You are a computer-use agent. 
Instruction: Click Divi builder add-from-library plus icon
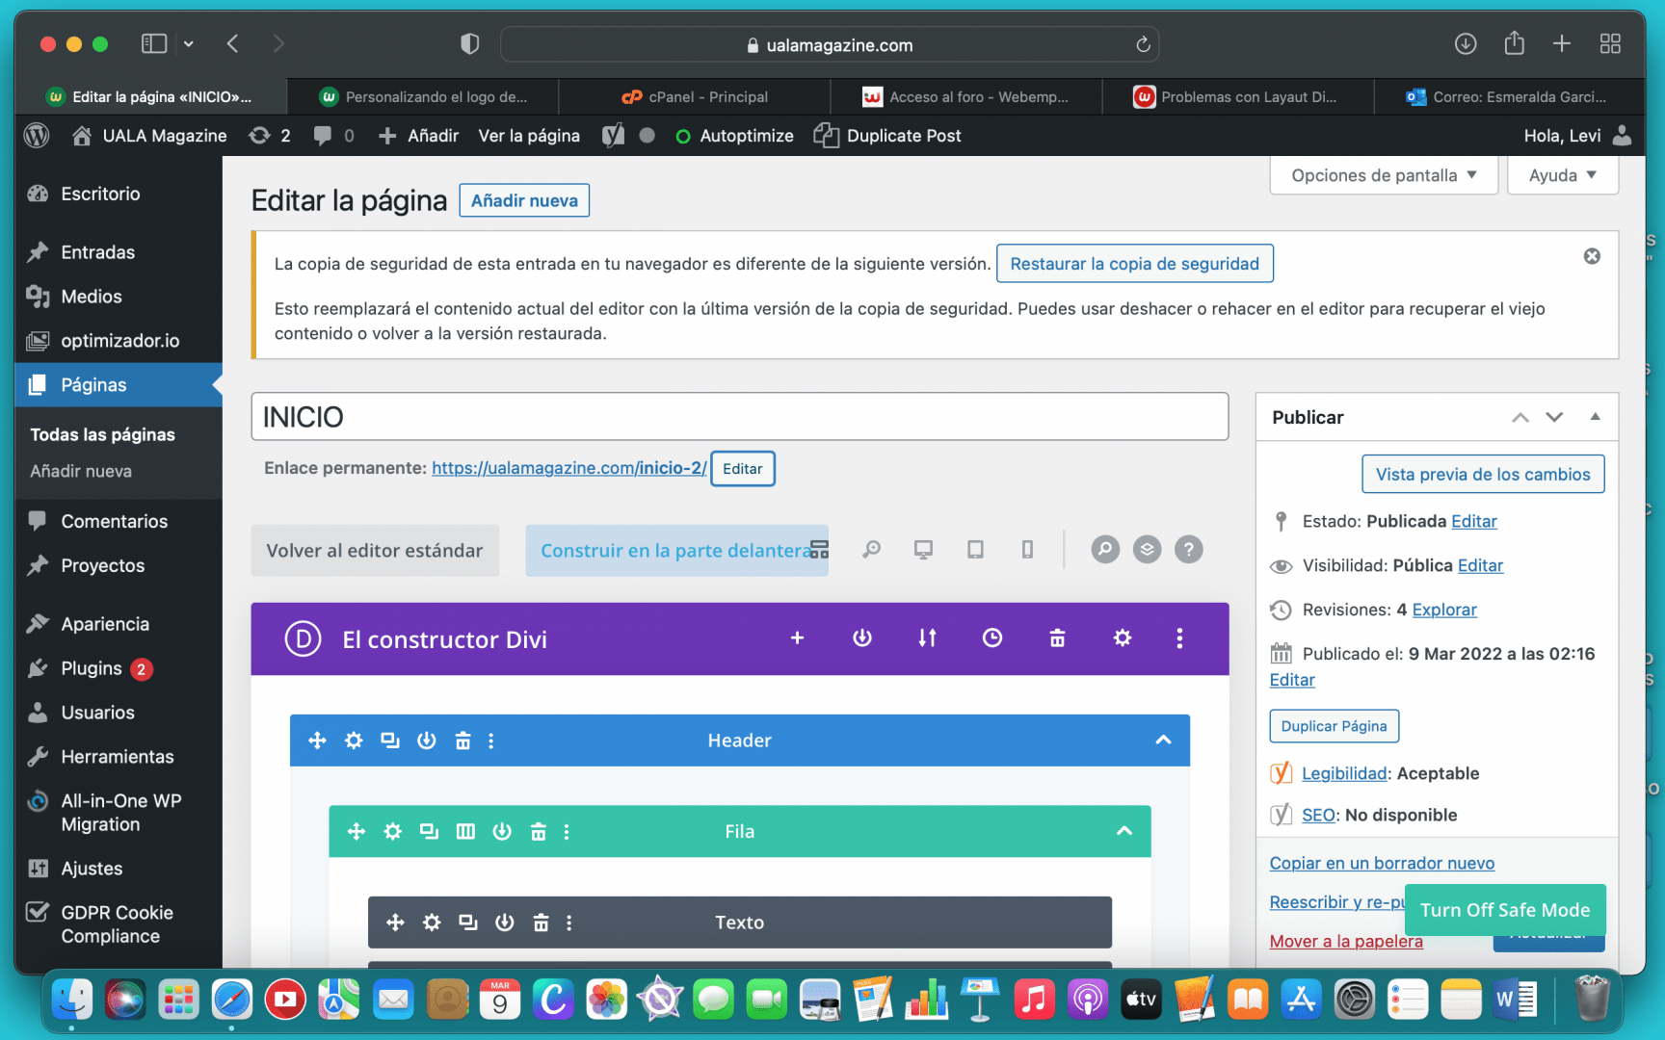coord(797,638)
